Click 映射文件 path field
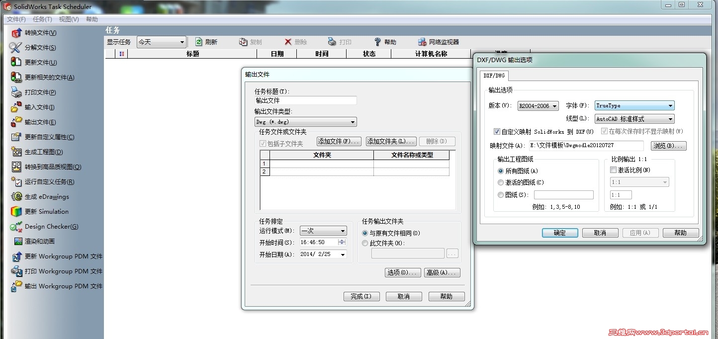Viewport: 718px width, 339px height. tap(586, 146)
